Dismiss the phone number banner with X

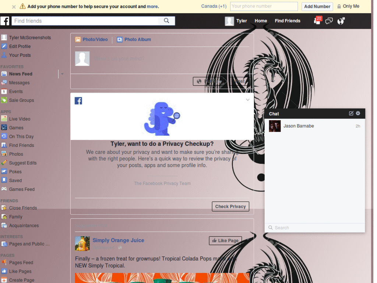point(14,7)
